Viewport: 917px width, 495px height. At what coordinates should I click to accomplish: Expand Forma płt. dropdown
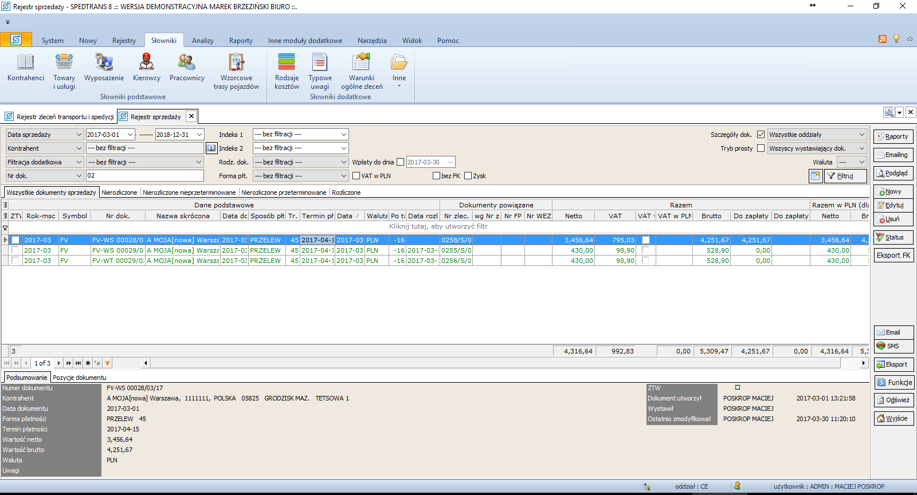tap(344, 176)
